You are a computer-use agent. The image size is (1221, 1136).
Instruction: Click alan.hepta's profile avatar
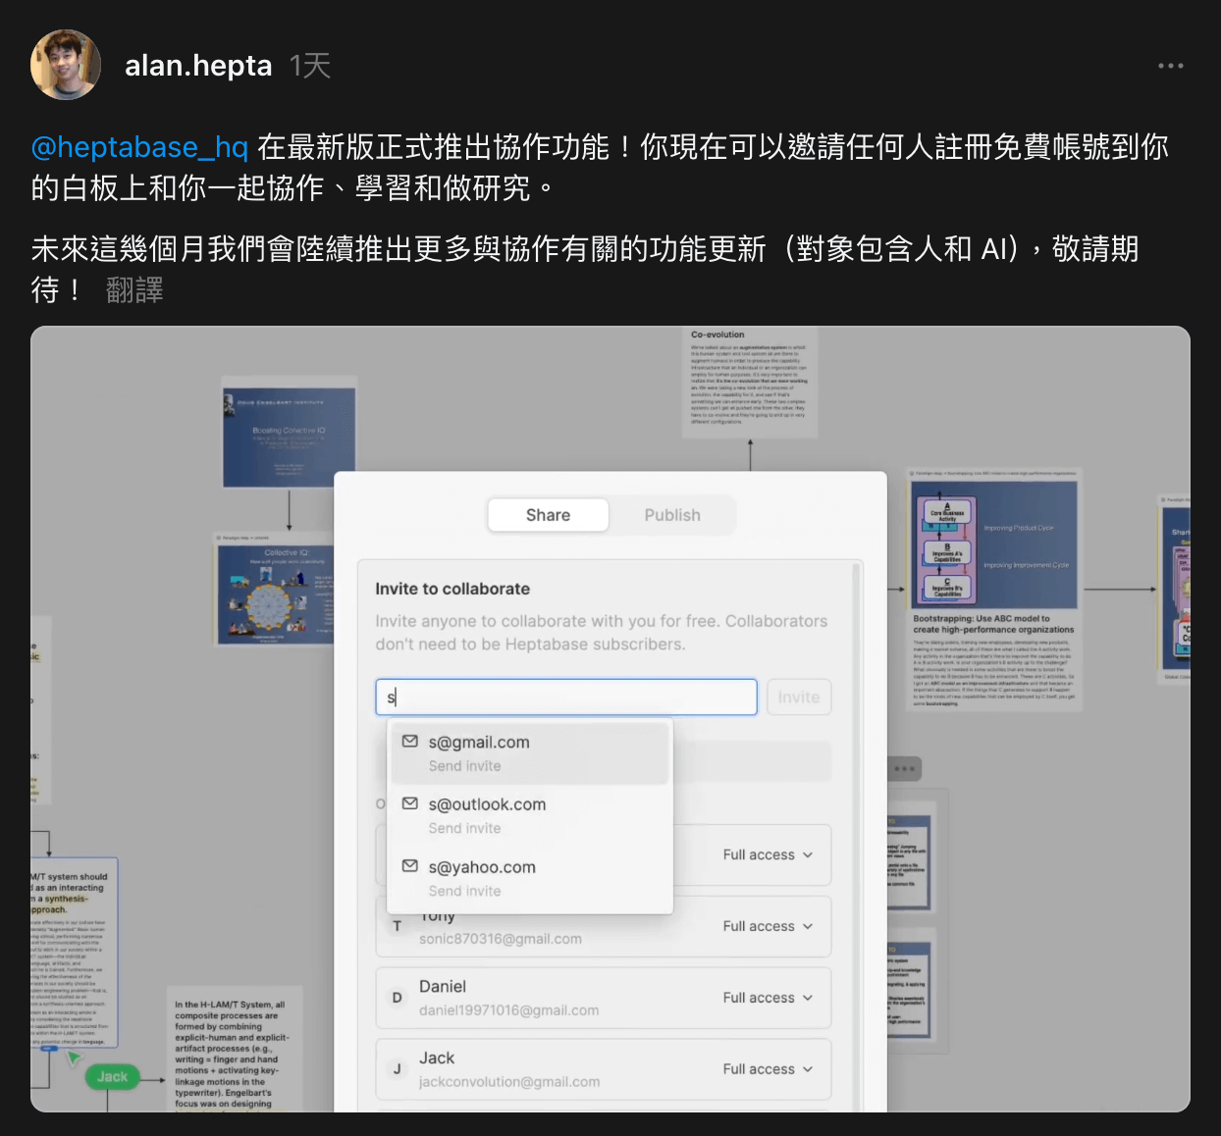coord(65,65)
